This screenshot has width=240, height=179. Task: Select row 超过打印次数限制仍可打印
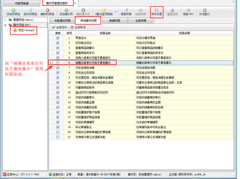click(141, 93)
